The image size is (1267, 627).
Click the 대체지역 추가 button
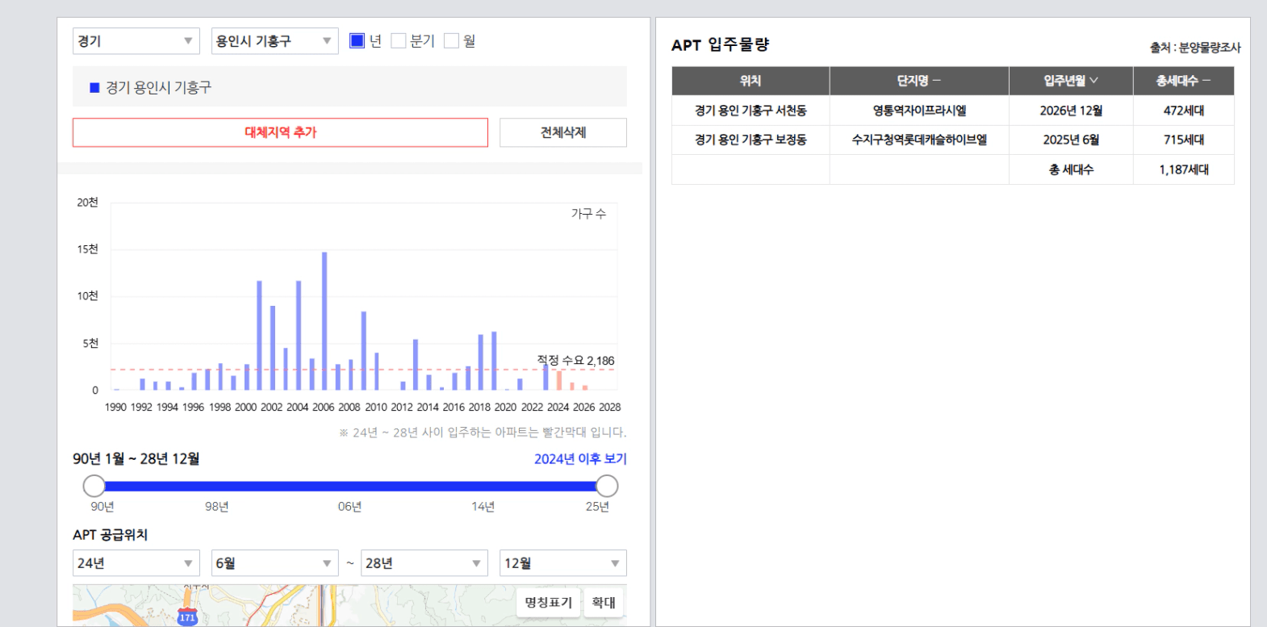(280, 132)
